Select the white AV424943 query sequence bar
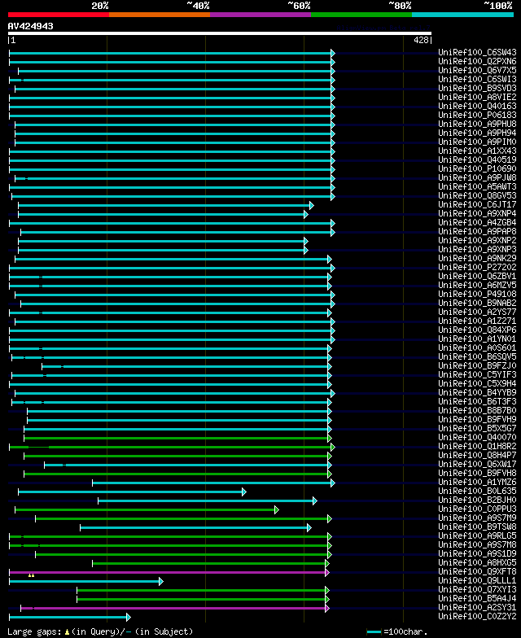 [220, 33]
